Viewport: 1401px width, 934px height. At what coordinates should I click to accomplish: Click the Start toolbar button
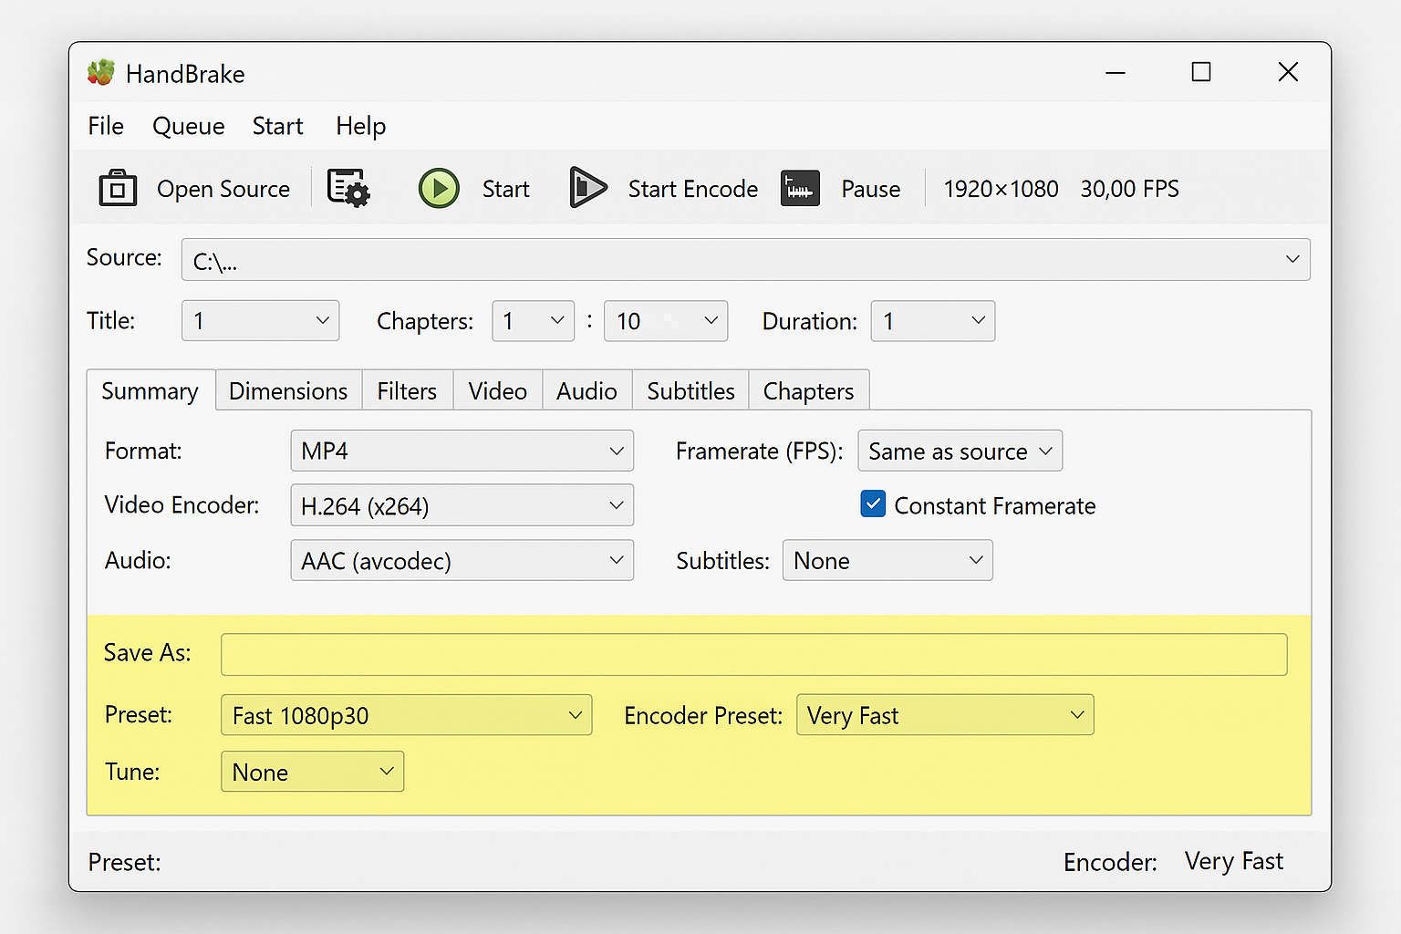[x=505, y=189]
